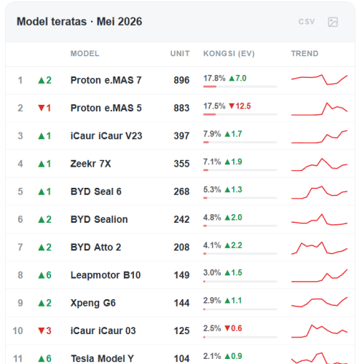Click the 3.0% share value

(212, 272)
